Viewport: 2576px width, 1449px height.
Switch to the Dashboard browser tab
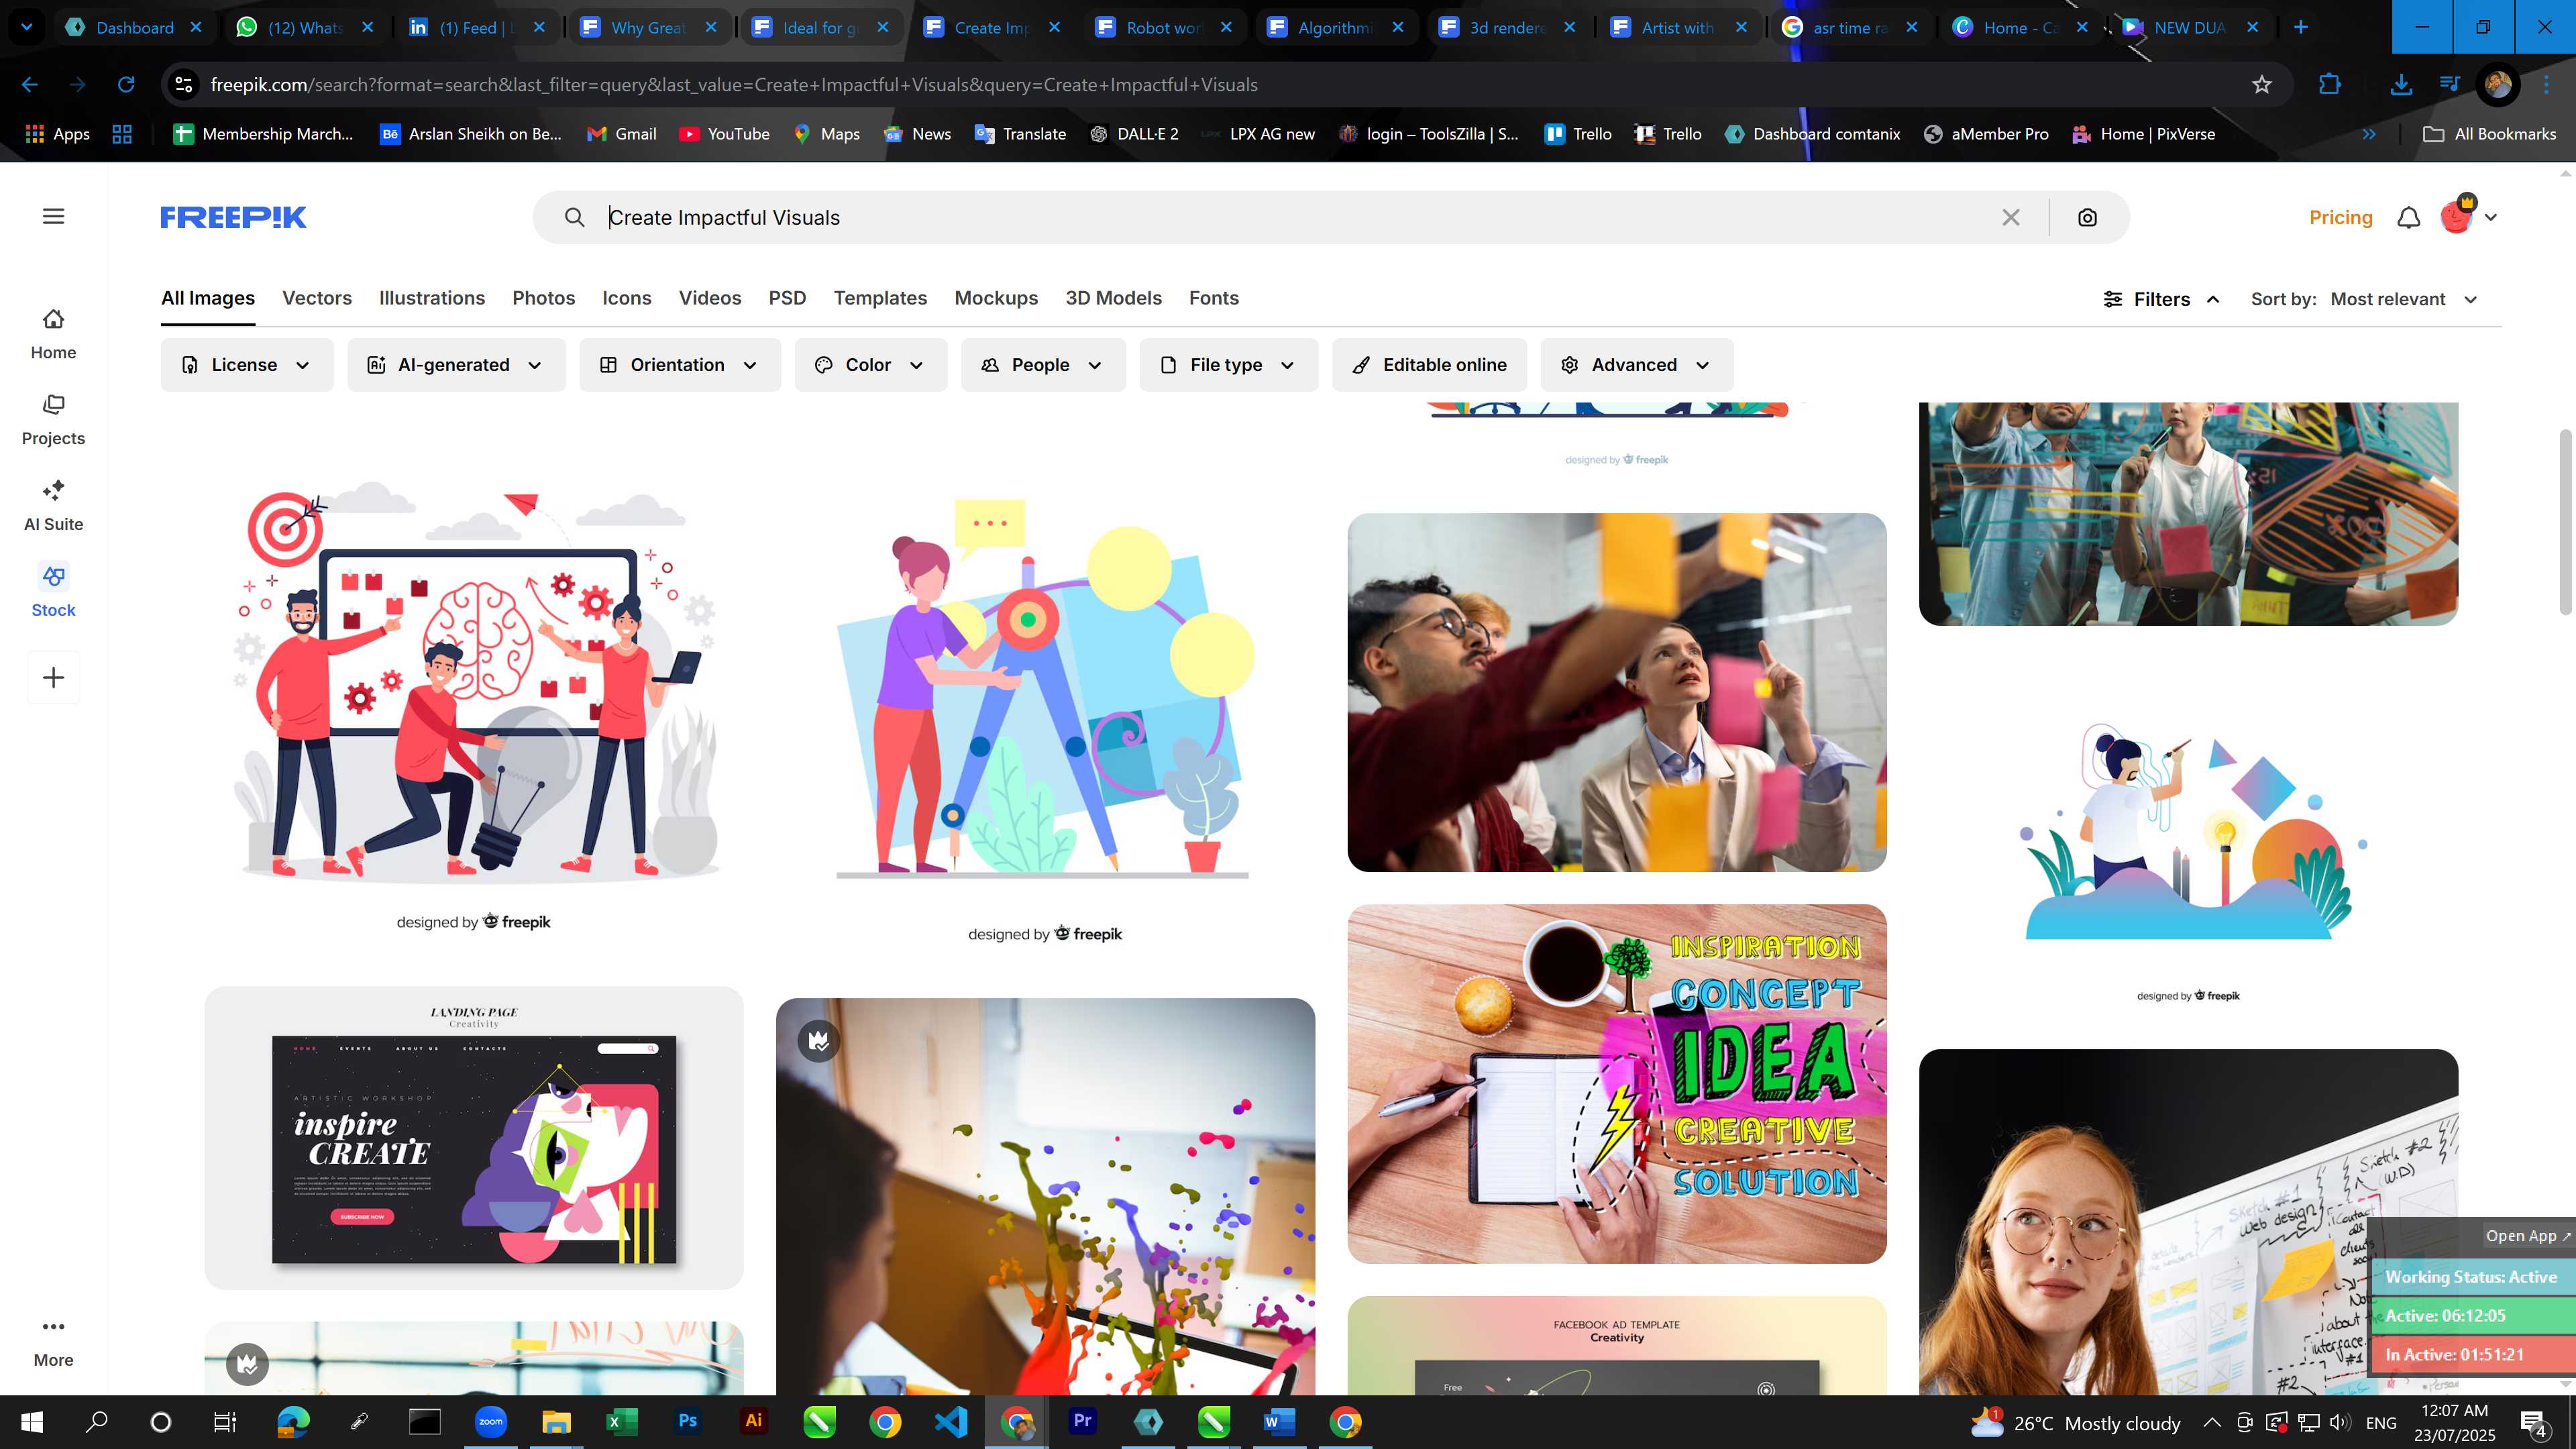click(x=133, y=27)
